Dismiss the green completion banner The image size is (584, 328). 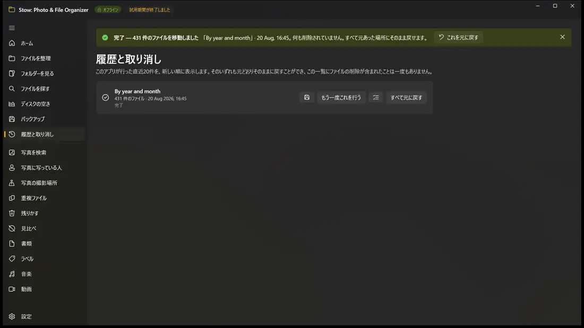(562, 37)
